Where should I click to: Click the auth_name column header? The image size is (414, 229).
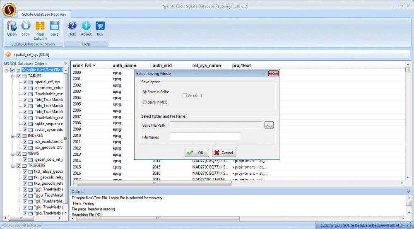click(x=124, y=65)
